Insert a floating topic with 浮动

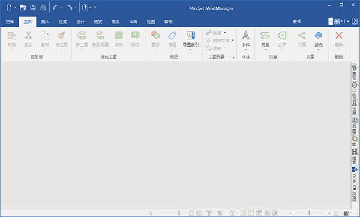[x=119, y=35]
